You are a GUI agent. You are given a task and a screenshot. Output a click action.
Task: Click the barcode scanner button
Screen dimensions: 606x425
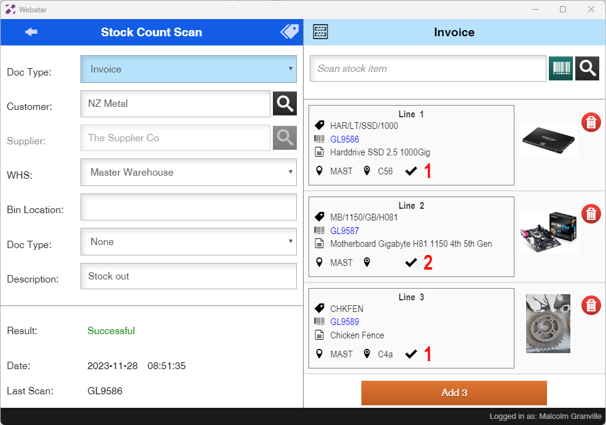coord(561,69)
